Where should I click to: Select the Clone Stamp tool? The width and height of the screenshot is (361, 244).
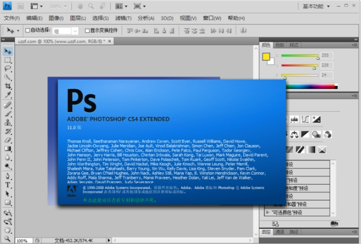8,123
